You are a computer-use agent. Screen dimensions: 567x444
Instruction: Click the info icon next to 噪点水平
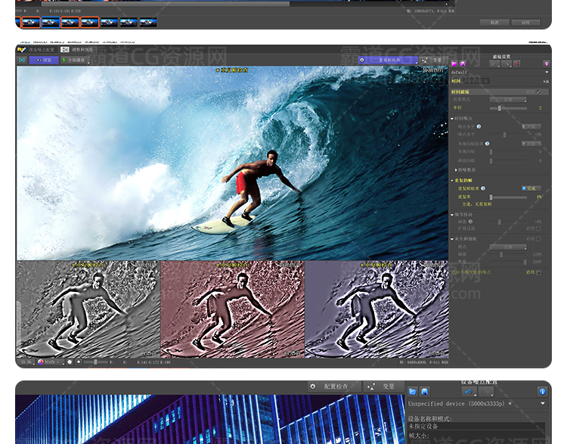[x=479, y=126]
